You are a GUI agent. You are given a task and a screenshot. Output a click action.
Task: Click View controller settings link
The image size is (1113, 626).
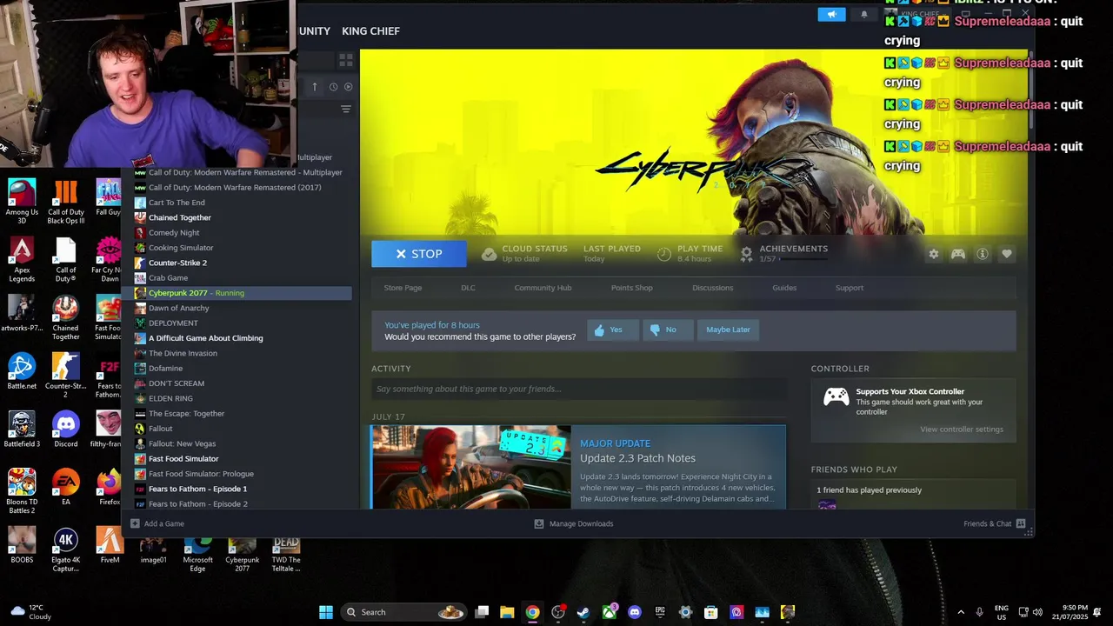tap(962, 430)
